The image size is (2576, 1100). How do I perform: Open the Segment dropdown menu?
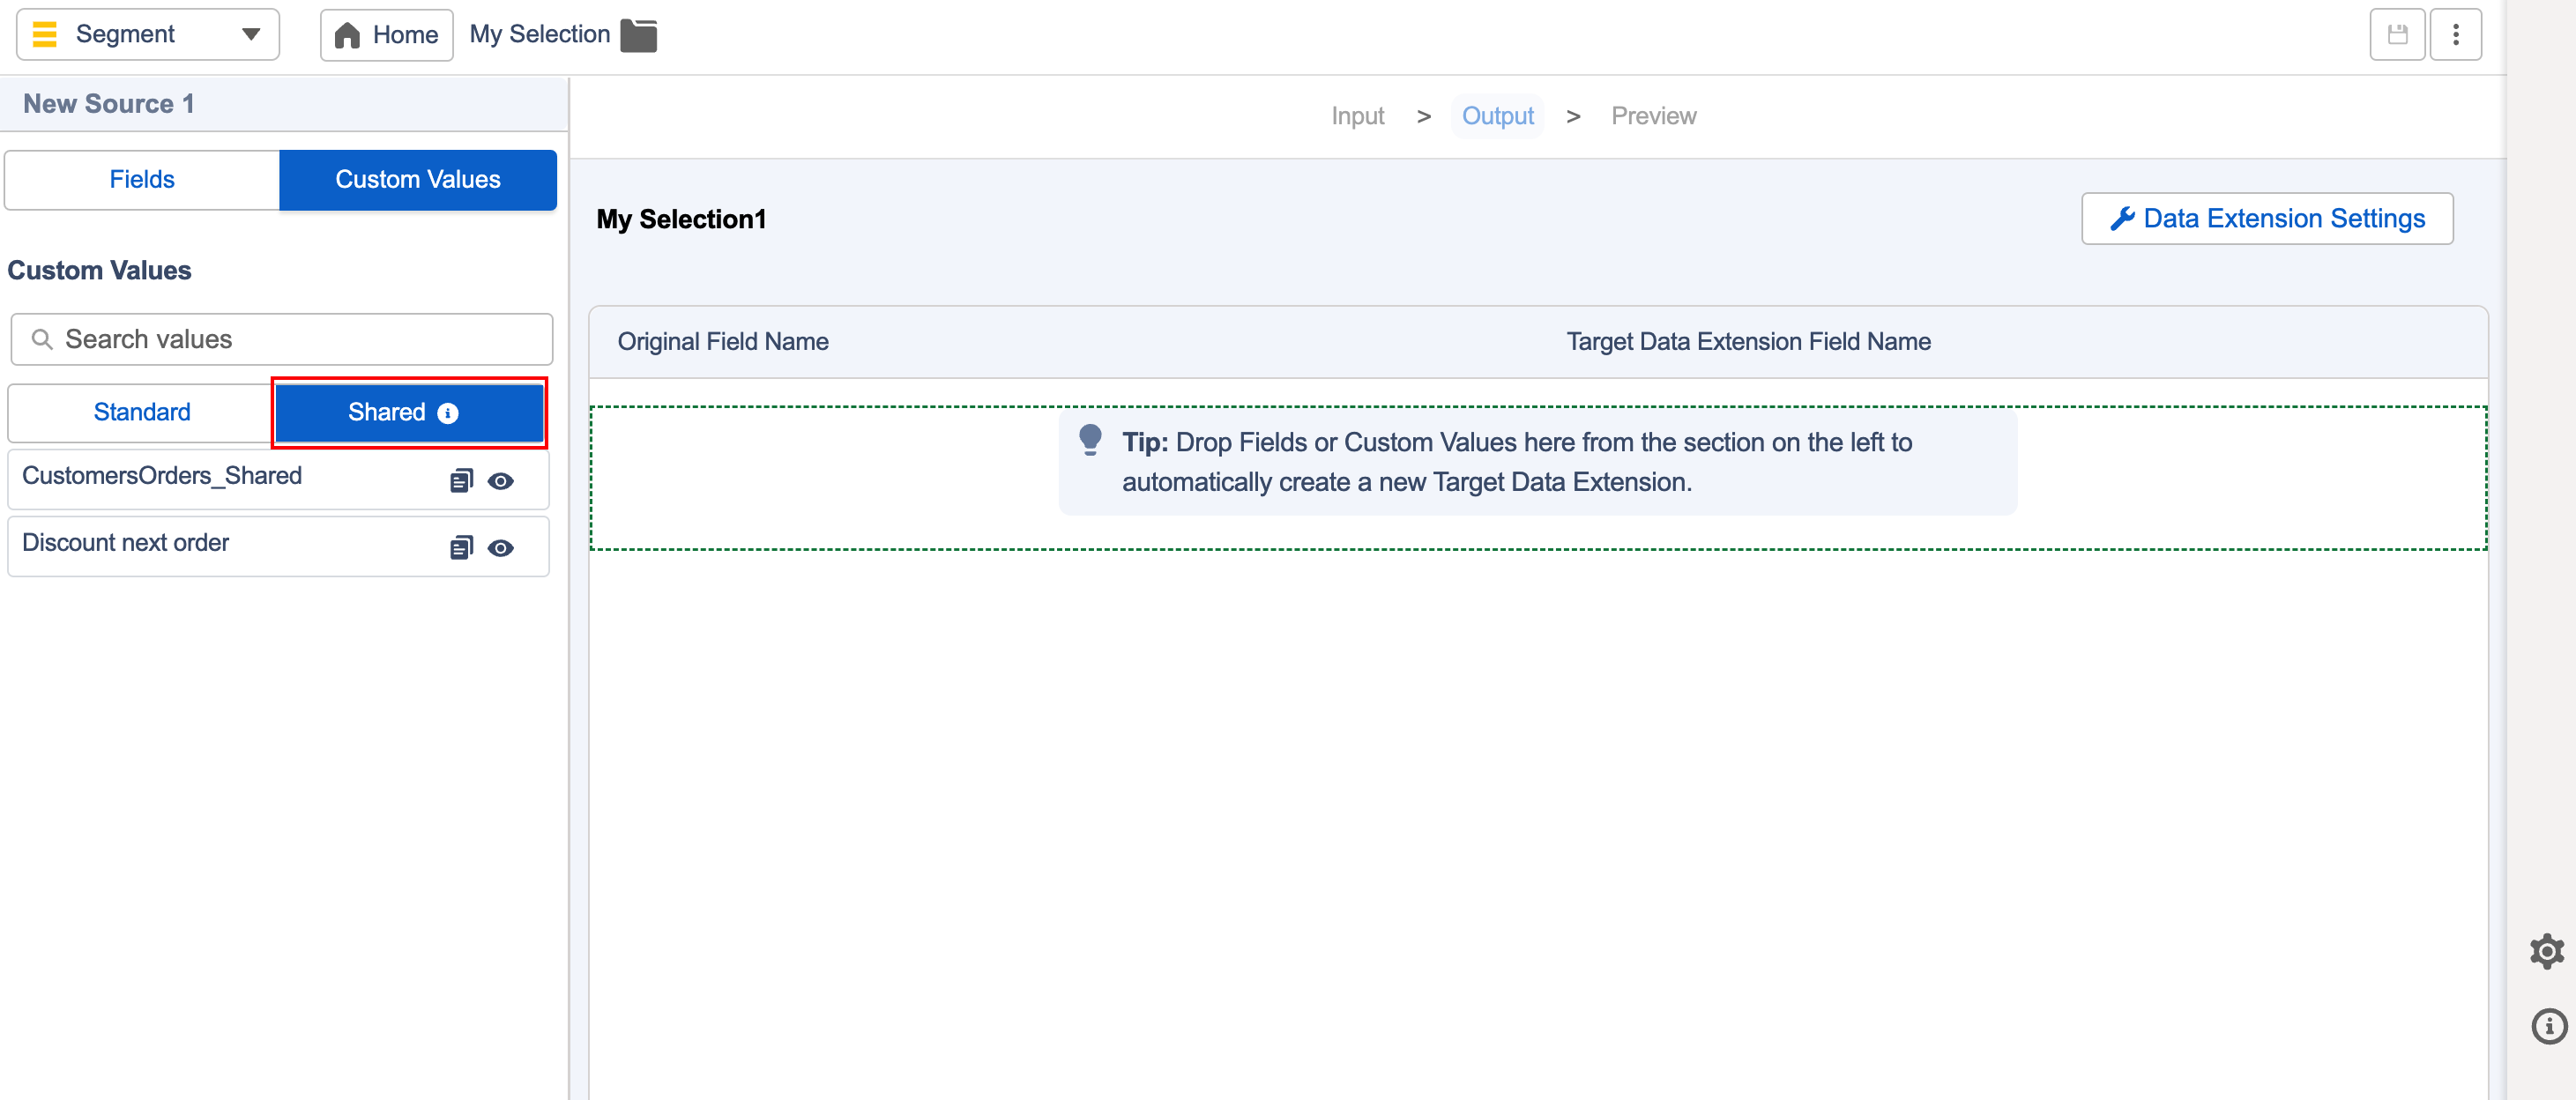click(148, 34)
